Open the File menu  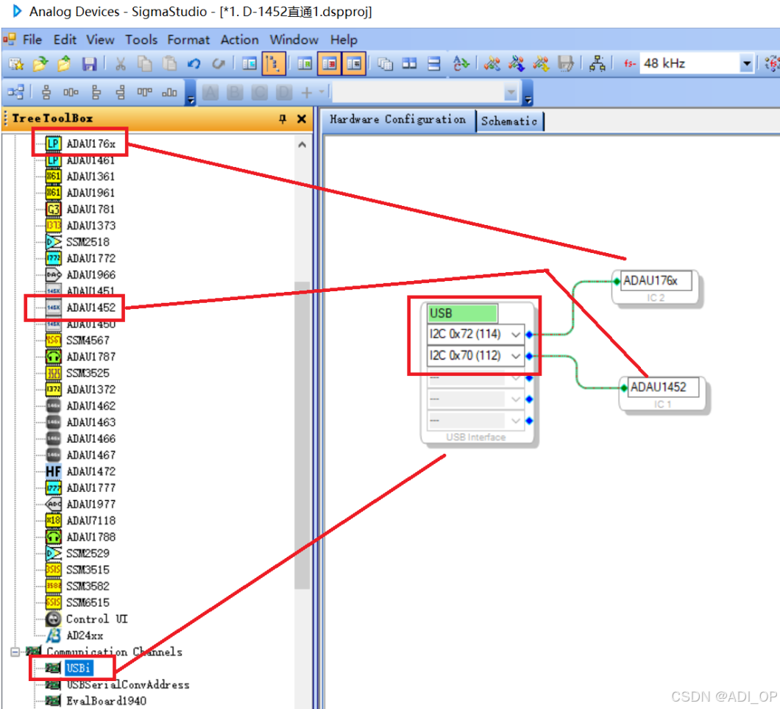coord(32,40)
